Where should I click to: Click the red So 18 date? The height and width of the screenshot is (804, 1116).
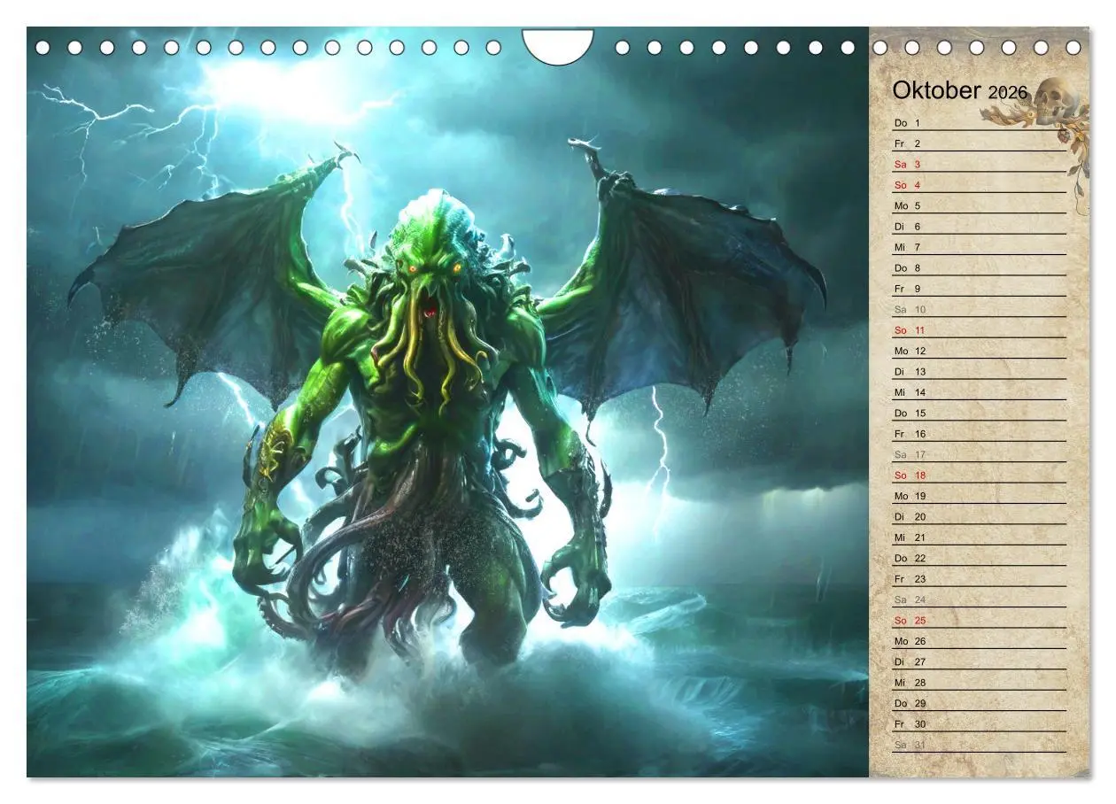click(910, 475)
